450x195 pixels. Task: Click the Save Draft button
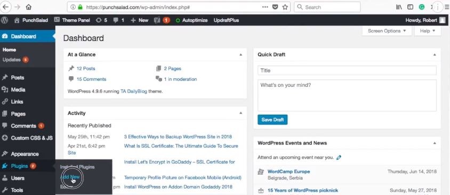tap(272, 119)
